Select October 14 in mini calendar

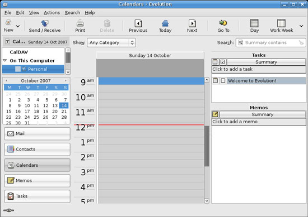[x=64, y=105]
